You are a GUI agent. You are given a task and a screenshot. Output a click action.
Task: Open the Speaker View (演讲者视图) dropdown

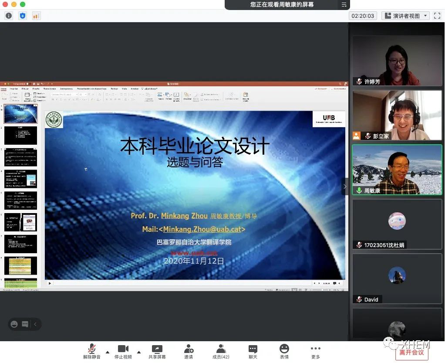[x=405, y=16]
